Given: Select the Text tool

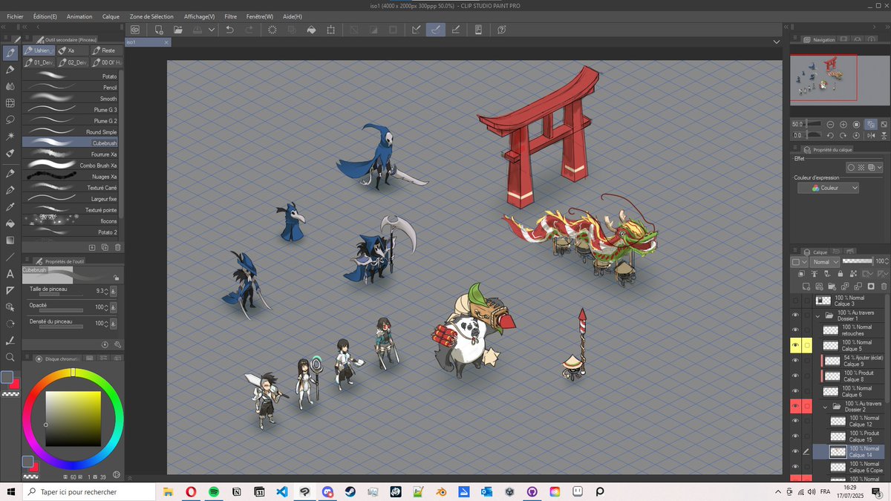Looking at the screenshot, I should [10, 274].
